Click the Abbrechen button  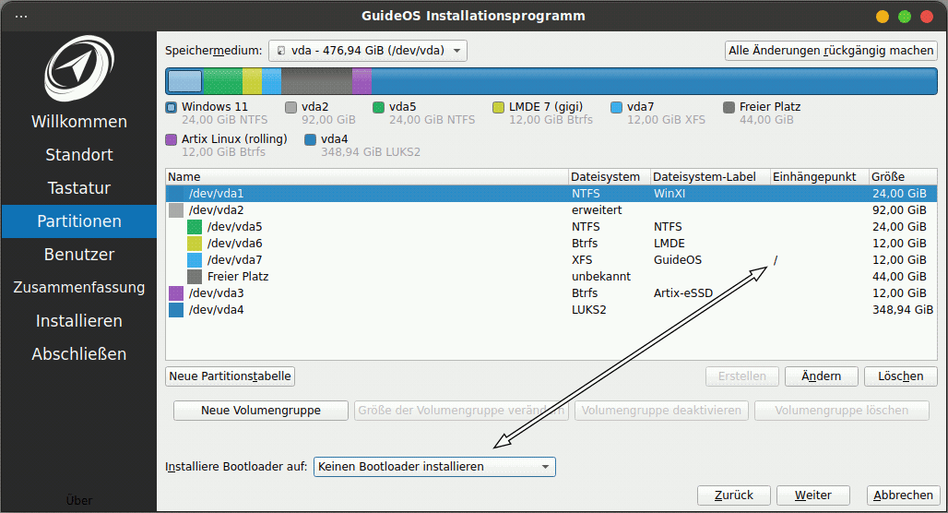(x=903, y=495)
